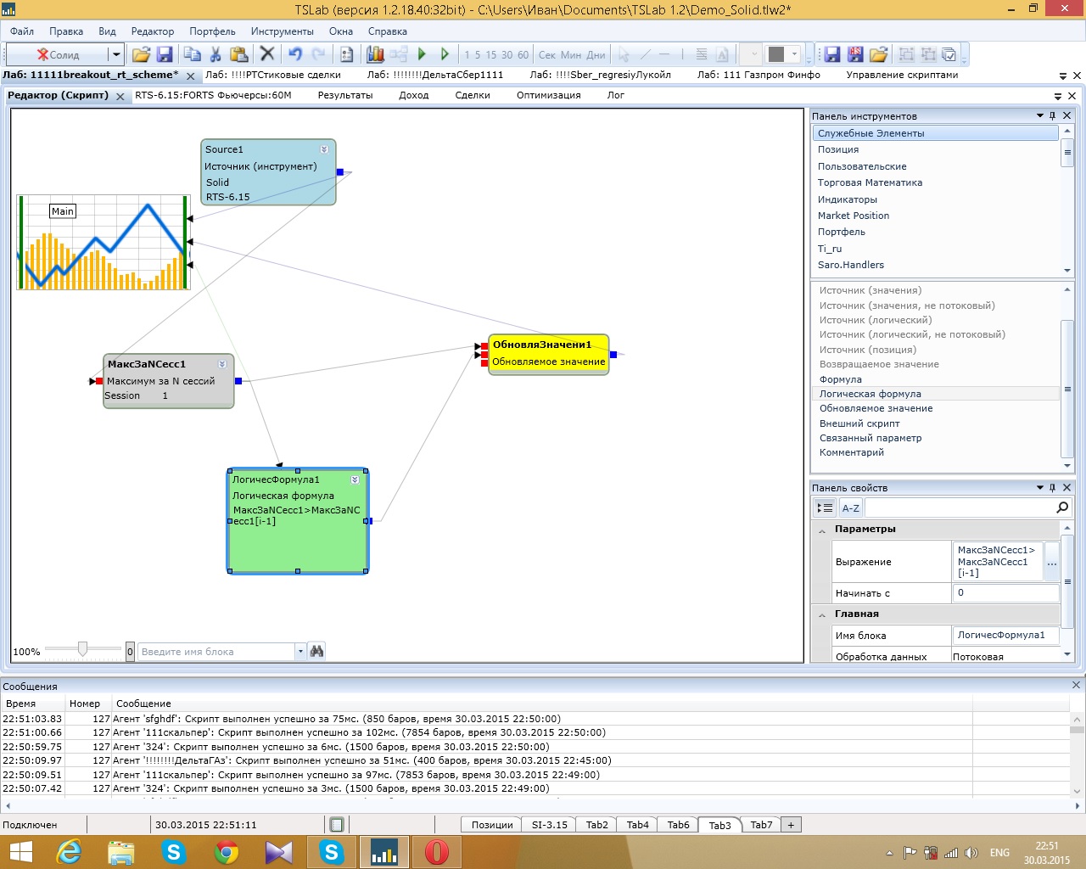This screenshot has width=1086, height=869.
Task: Click the zoom slider handle
Action: 82,649
